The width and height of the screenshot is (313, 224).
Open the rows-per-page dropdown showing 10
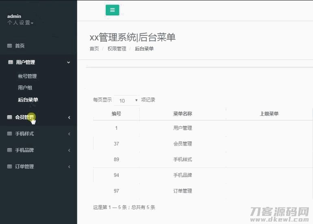coord(126,100)
